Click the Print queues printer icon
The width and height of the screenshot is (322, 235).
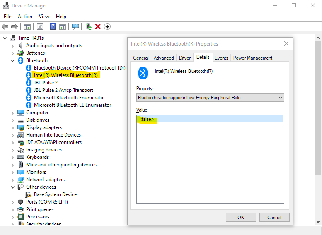(x=21, y=209)
